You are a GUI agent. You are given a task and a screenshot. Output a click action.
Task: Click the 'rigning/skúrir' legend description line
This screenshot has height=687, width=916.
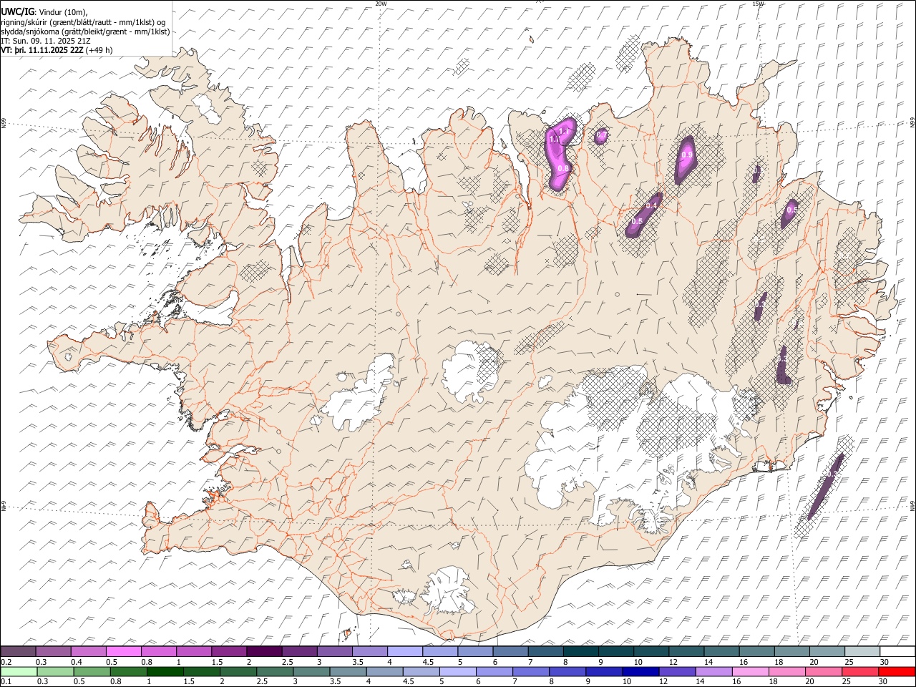83,21
